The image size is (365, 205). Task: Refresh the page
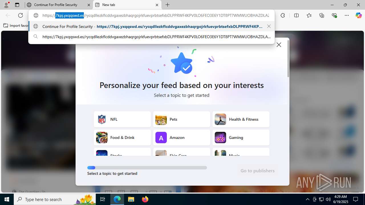coord(21,15)
